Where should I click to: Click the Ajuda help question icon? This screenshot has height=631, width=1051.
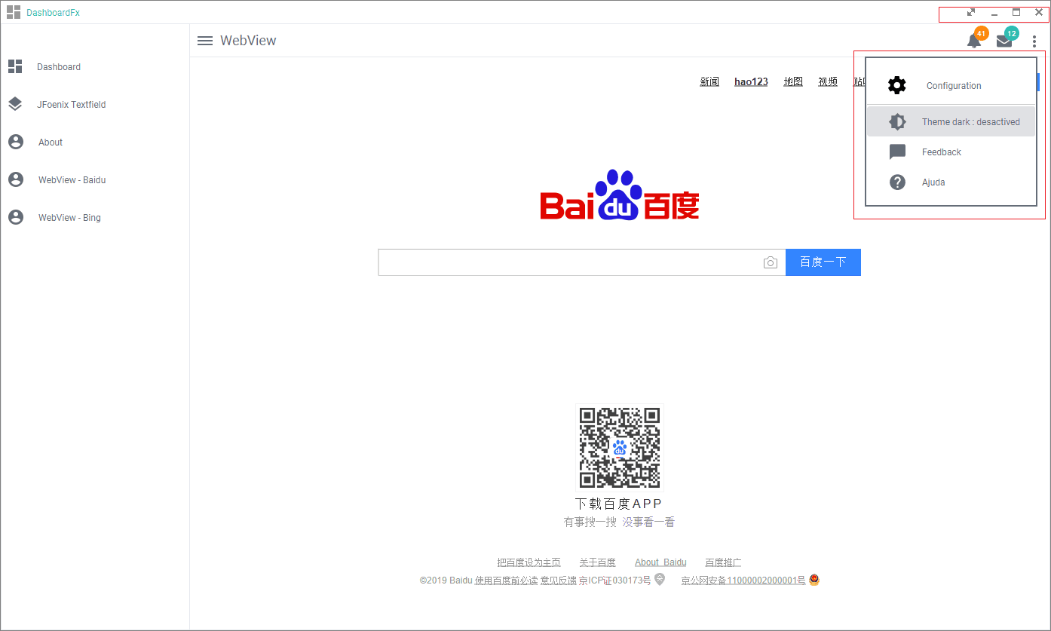click(897, 182)
